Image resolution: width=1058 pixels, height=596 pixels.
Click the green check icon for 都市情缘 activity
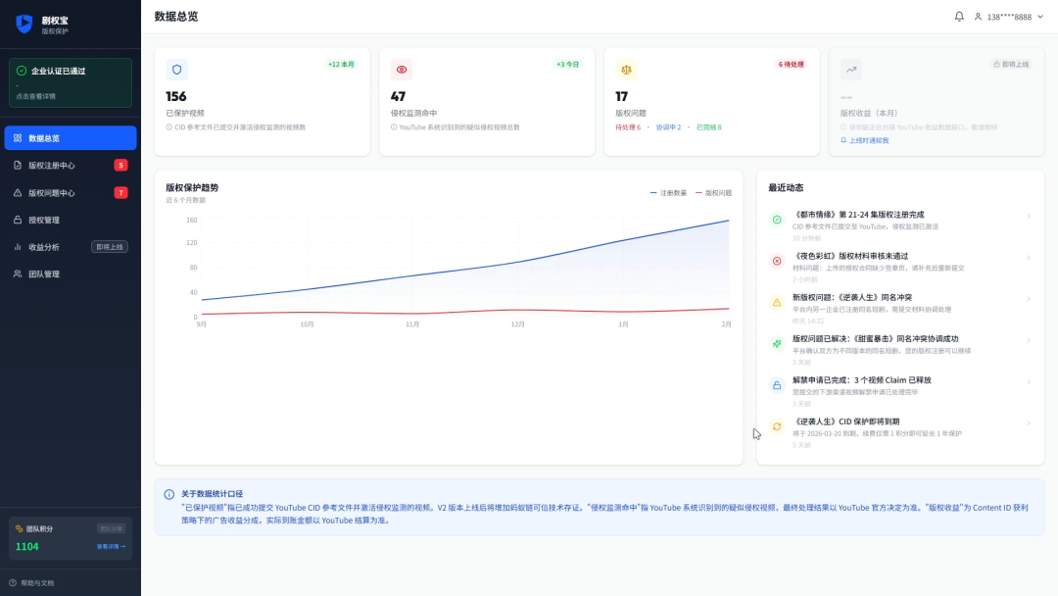[x=777, y=220]
